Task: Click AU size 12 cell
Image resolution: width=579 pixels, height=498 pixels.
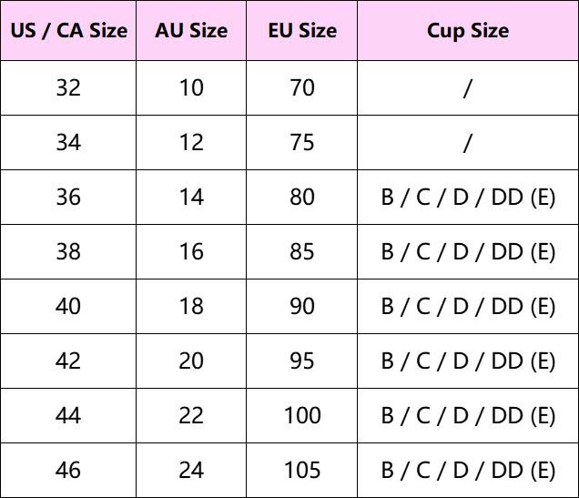Action: tap(191, 143)
